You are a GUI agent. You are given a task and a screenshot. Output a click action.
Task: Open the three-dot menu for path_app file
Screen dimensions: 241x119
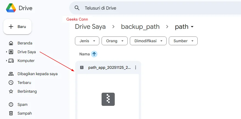click(136, 67)
